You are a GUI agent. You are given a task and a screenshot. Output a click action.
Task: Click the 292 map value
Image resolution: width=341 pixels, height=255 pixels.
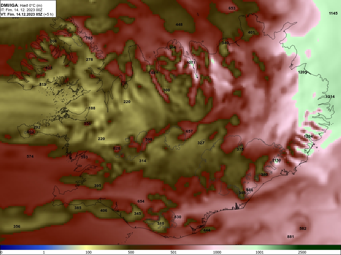(x=37, y=127)
